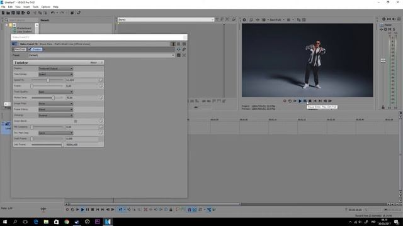Toggle the Smart Blend checkbox
This screenshot has height=226, width=403.
coord(76,121)
